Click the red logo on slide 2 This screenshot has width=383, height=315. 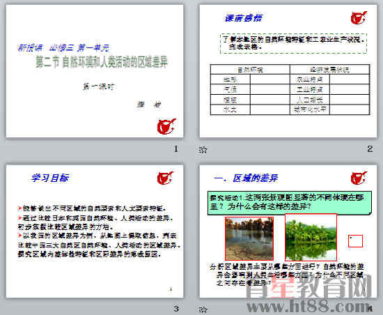[359, 17]
